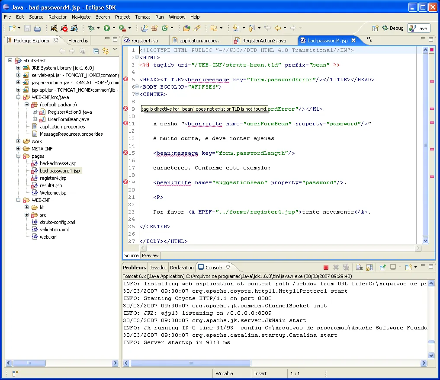Run the application with green play icon
This screenshot has height=380, width=440.
coord(106,28)
